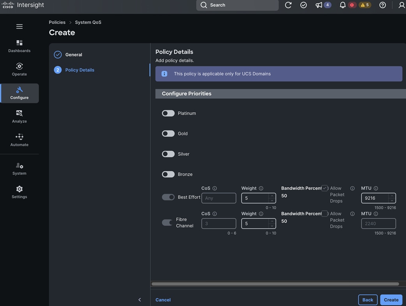Screen dimensions: 406x306
Task: Go to the General wizard step
Action: click(x=68, y=55)
